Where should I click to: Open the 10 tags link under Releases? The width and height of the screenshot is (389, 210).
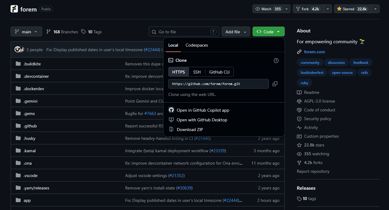click(x=307, y=199)
